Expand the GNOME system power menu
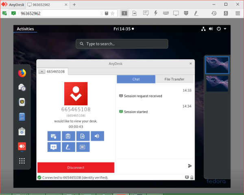The height and width of the screenshot is (195, 244). (x=221, y=29)
